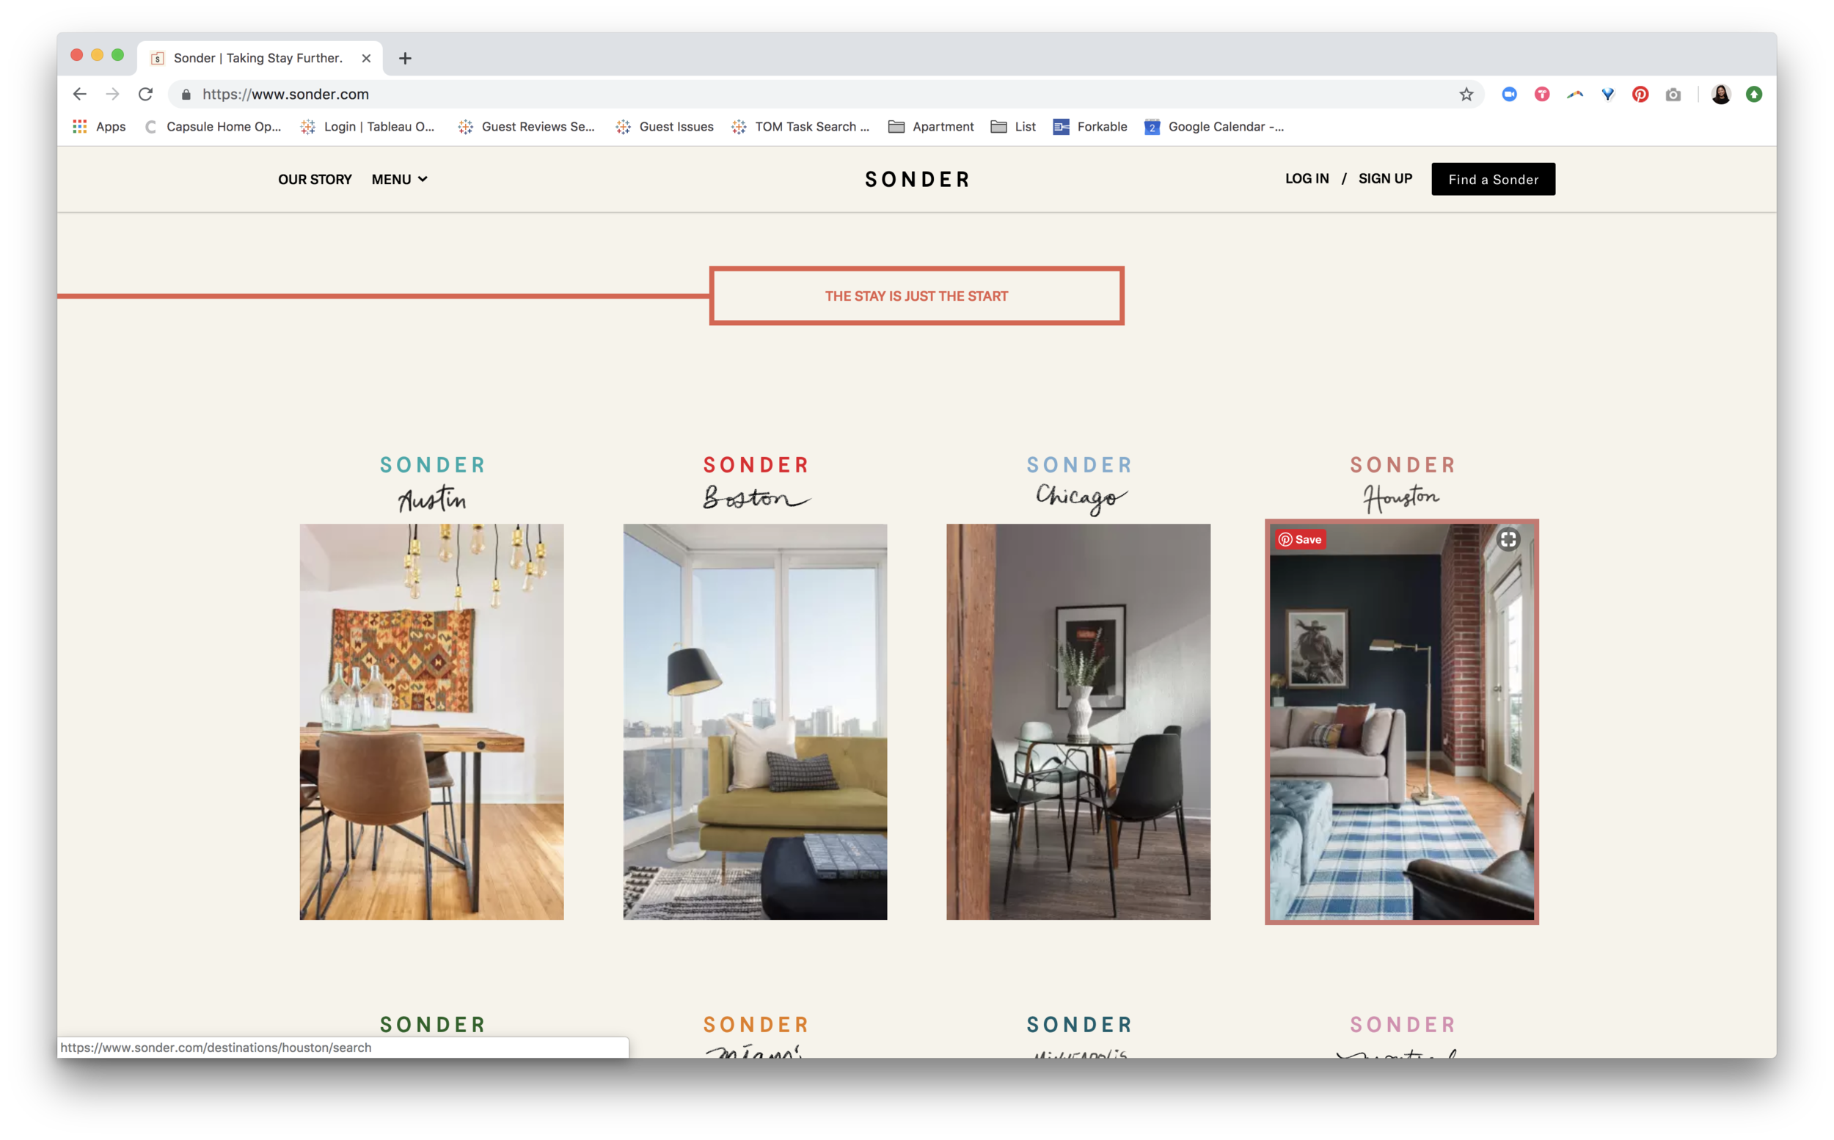Screen dimensions: 1834x1140
Task: Click the Sonder Houston heading
Action: [1402, 483]
